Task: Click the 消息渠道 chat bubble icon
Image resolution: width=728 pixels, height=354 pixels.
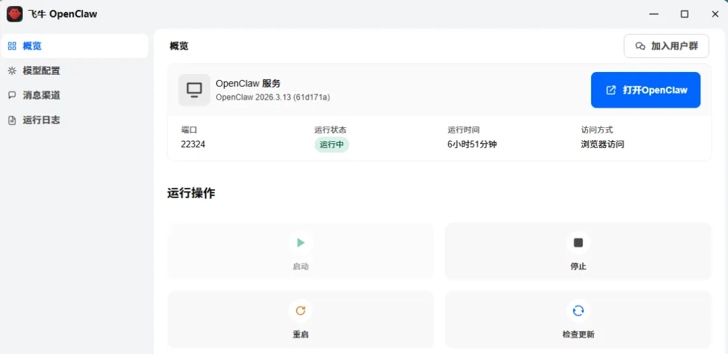Action: tap(12, 96)
